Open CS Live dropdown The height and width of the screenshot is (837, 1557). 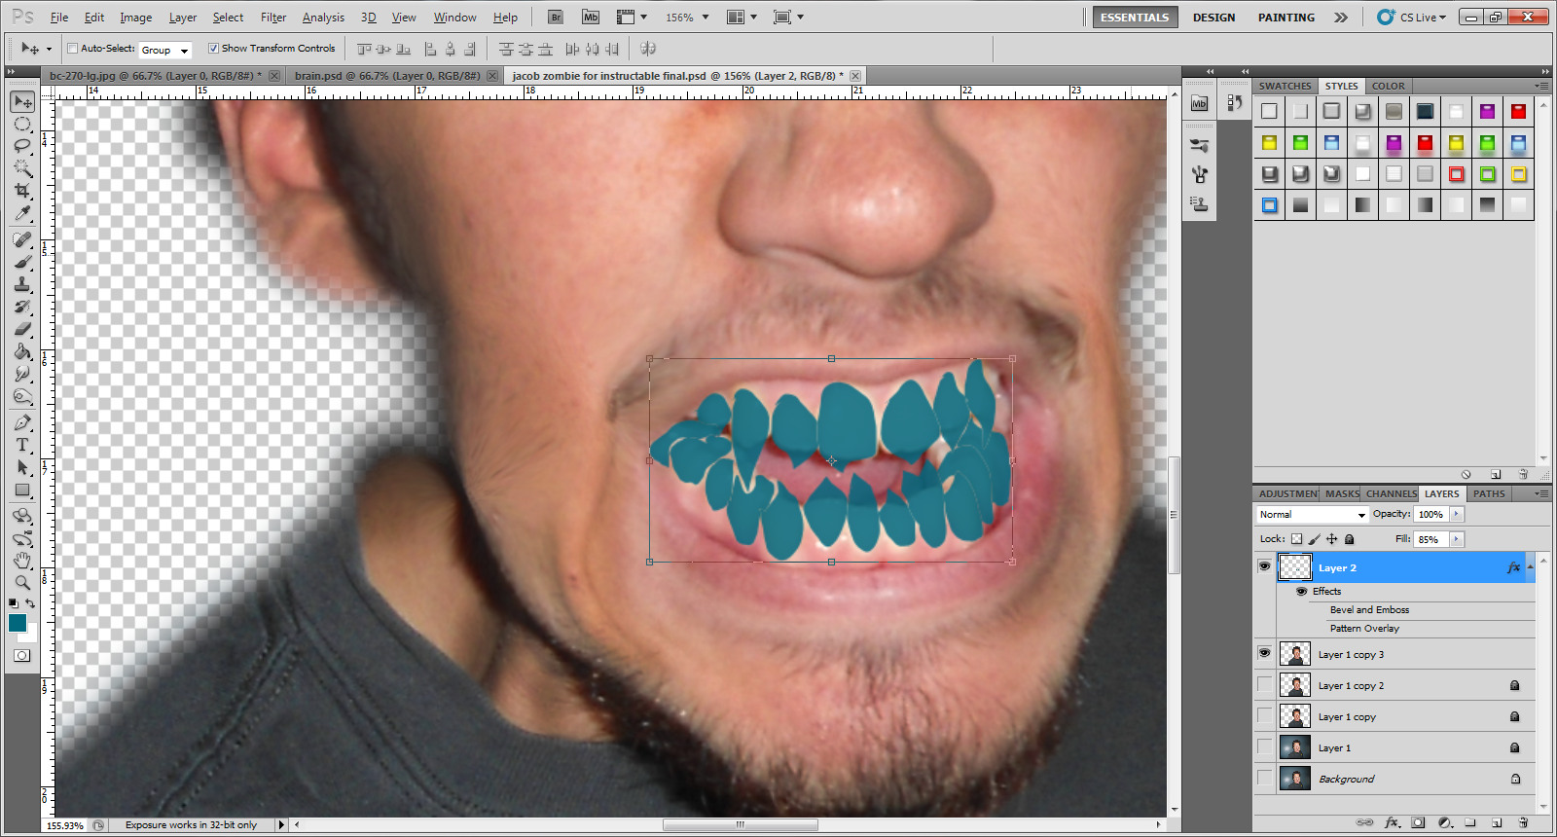point(1412,17)
